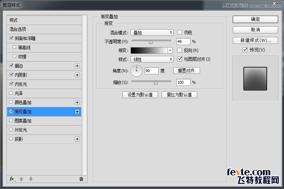Add another 内阴影 effect with its plus icon
The height and width of the screenshot is (189, 284).
[x=77, y=75]
